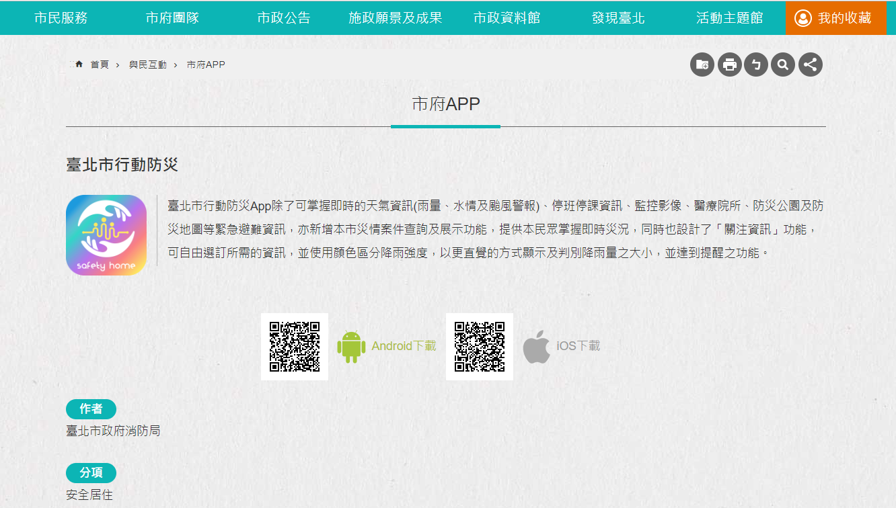Screen dimensions: 896x508
Task: Click the share icon
Action: click(x=810, y=65)
